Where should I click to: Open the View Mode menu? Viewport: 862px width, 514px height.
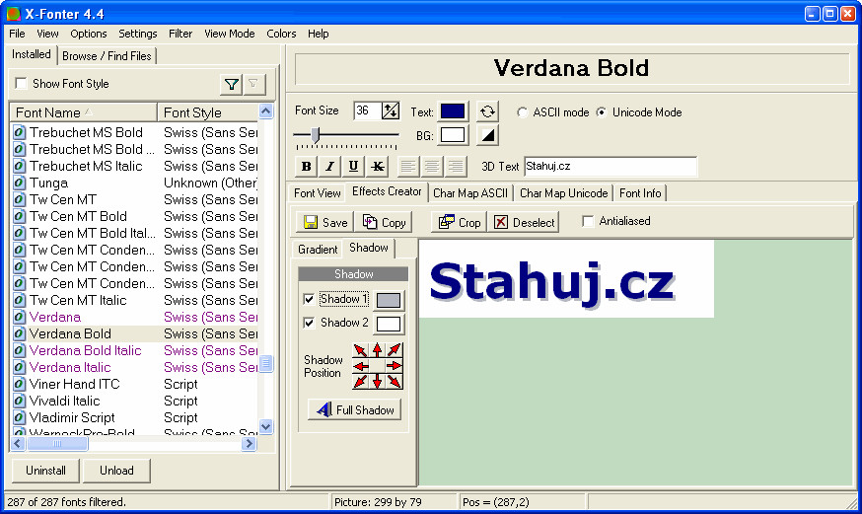[229, 34]
